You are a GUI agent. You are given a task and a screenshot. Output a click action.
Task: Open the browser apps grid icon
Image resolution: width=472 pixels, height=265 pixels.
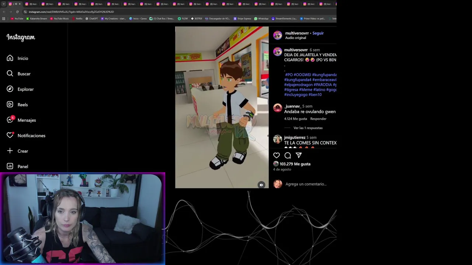4,18
